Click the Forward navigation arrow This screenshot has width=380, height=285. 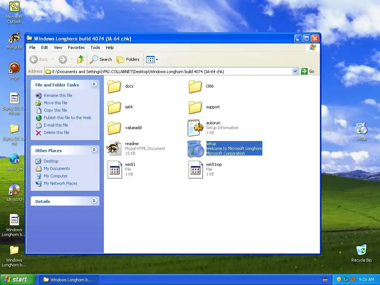coord(63,59)
